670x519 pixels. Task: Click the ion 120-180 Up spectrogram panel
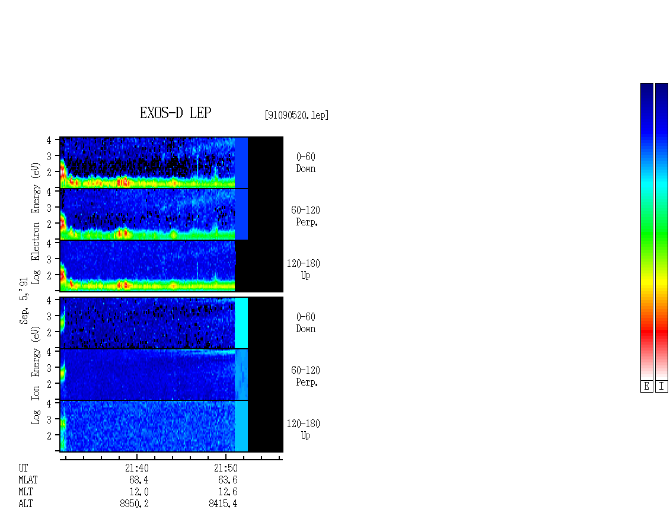coord(171,426)
